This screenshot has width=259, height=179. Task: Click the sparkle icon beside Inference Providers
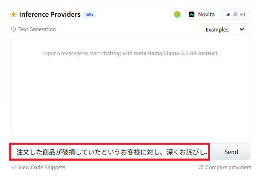pos(13,14)
